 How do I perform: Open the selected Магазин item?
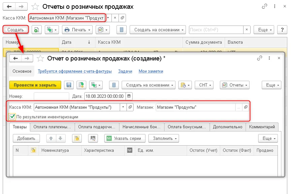click(x=246, y=107)
